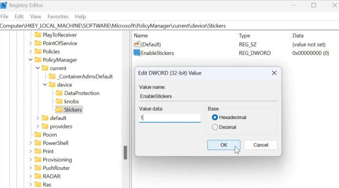The image size is (339, 188).
Task: Click the Registry Editor app icon in title bar
Action: [4, 5]
